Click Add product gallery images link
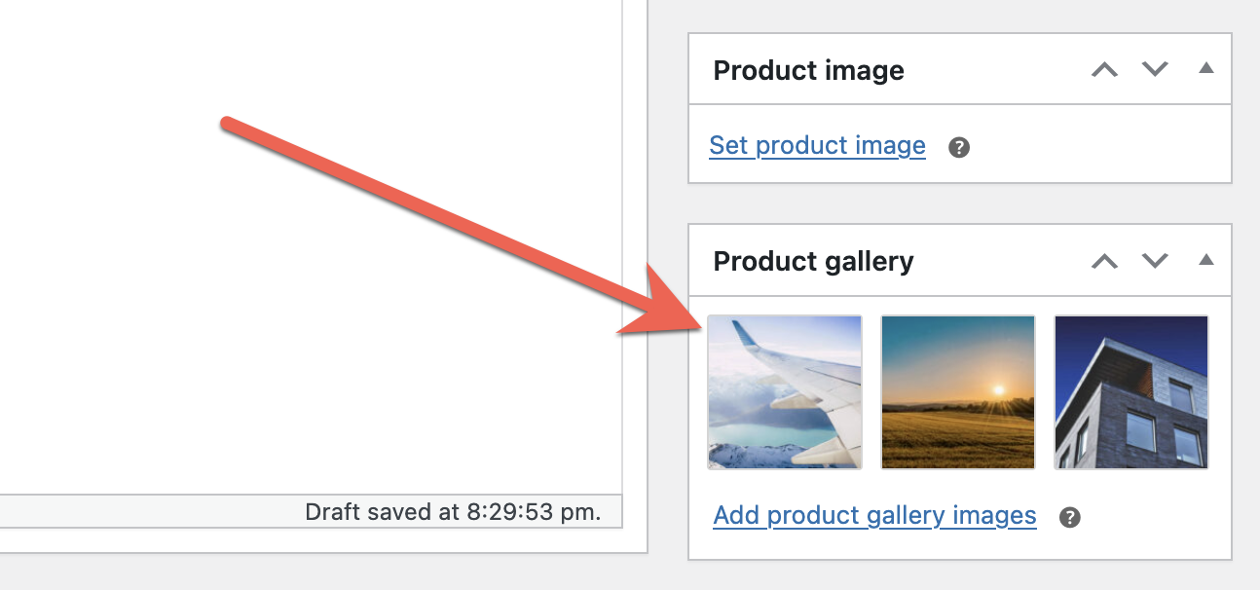Viewport: 1260px width, 590px height. pos(874,515)
